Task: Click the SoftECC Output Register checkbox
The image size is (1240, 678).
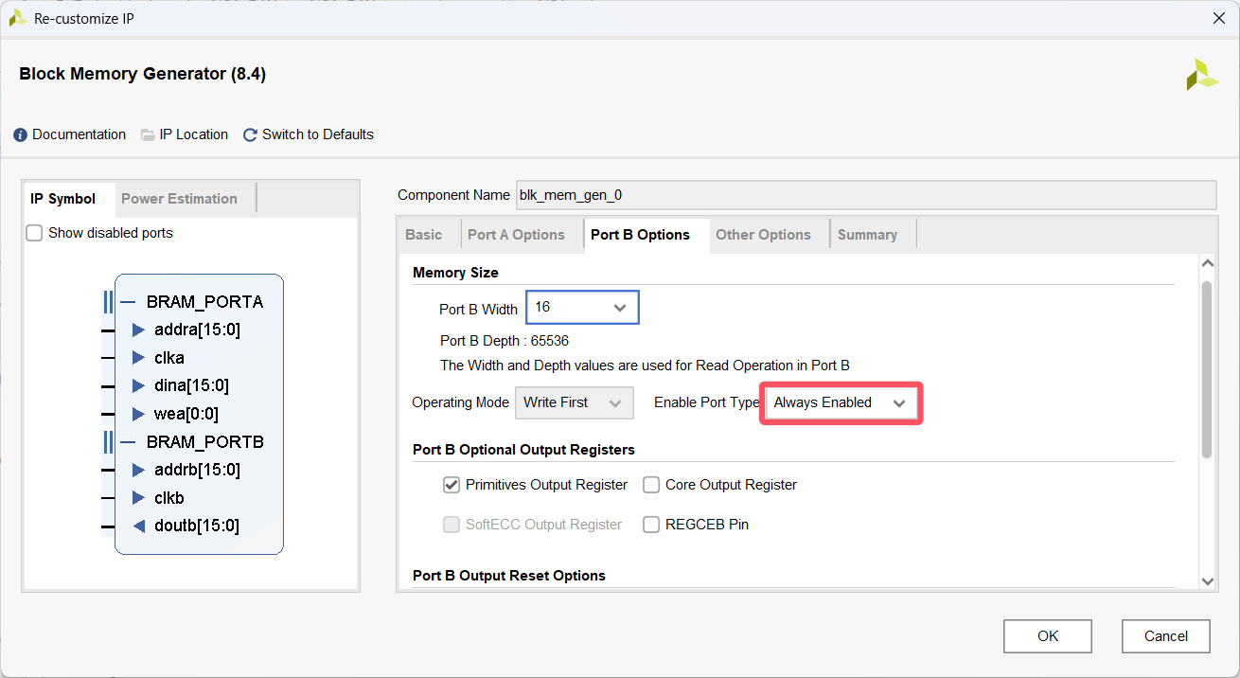Action: pyautogui.click(x=452, y=525)
